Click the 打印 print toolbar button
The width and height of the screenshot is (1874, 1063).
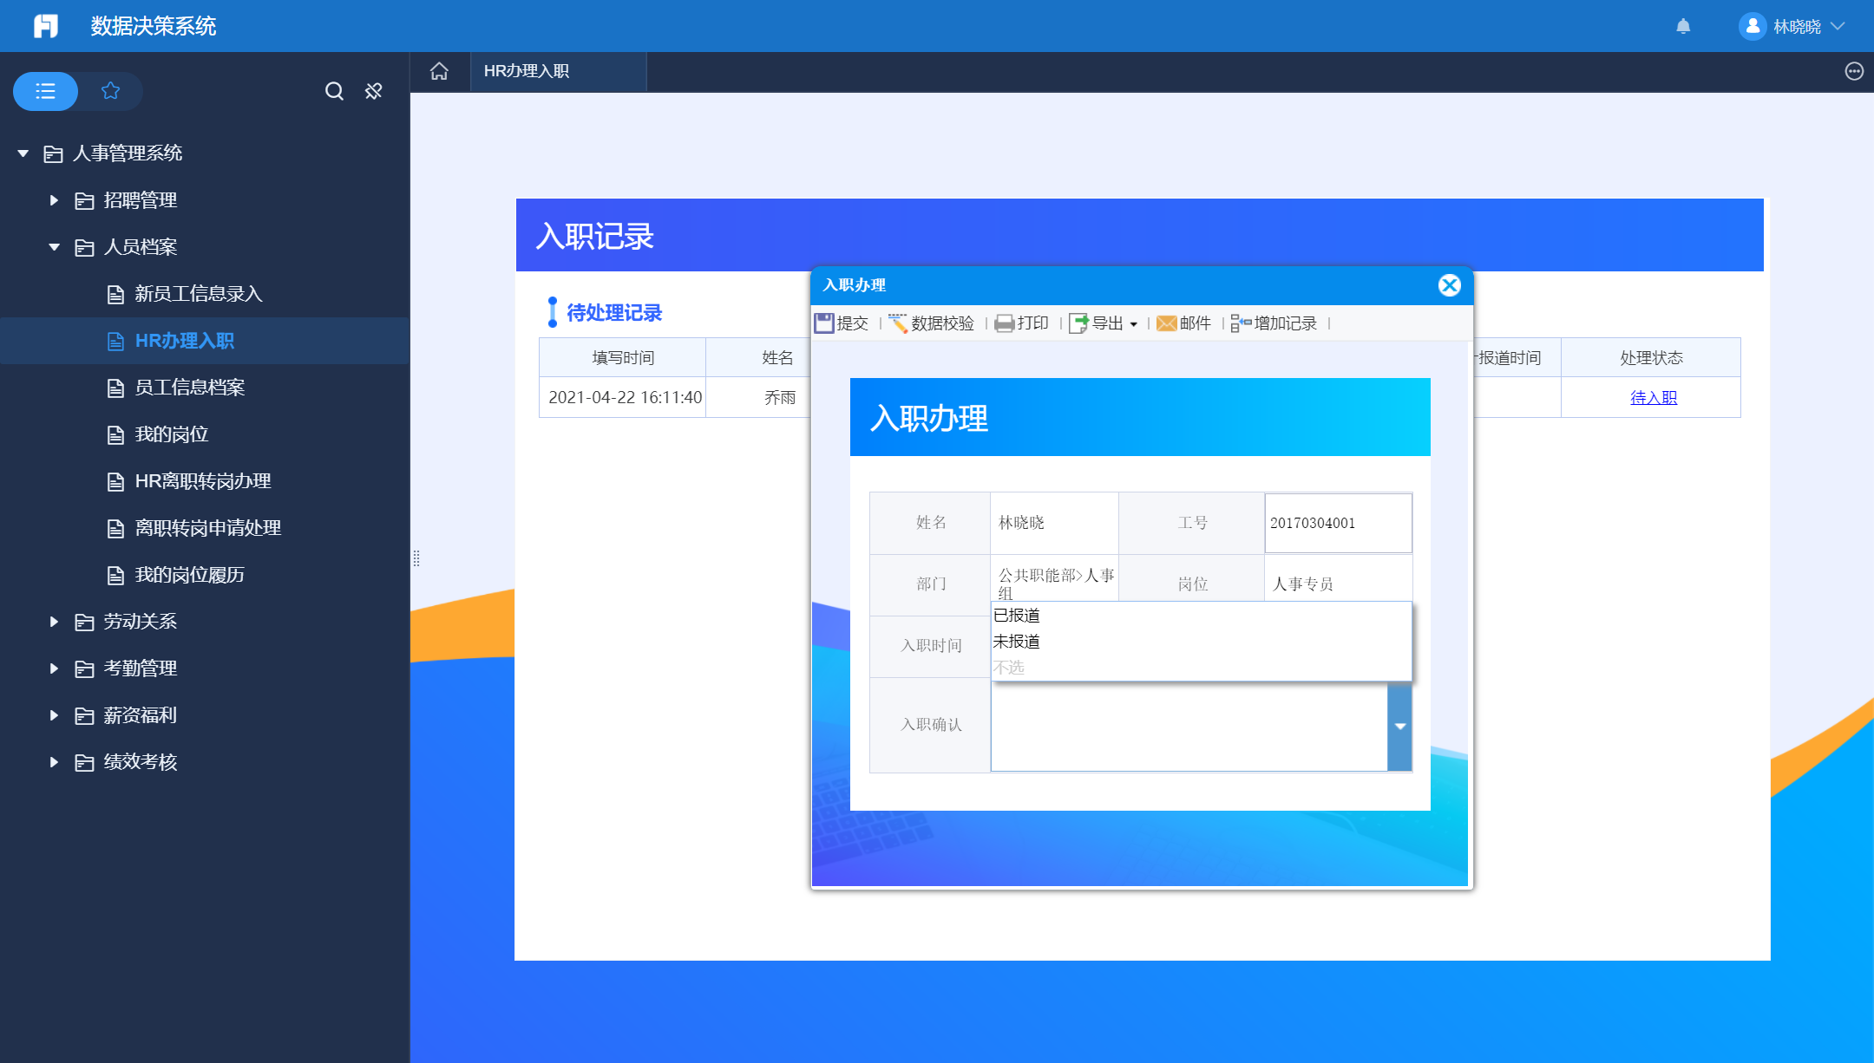click(x=1022, y=323)
